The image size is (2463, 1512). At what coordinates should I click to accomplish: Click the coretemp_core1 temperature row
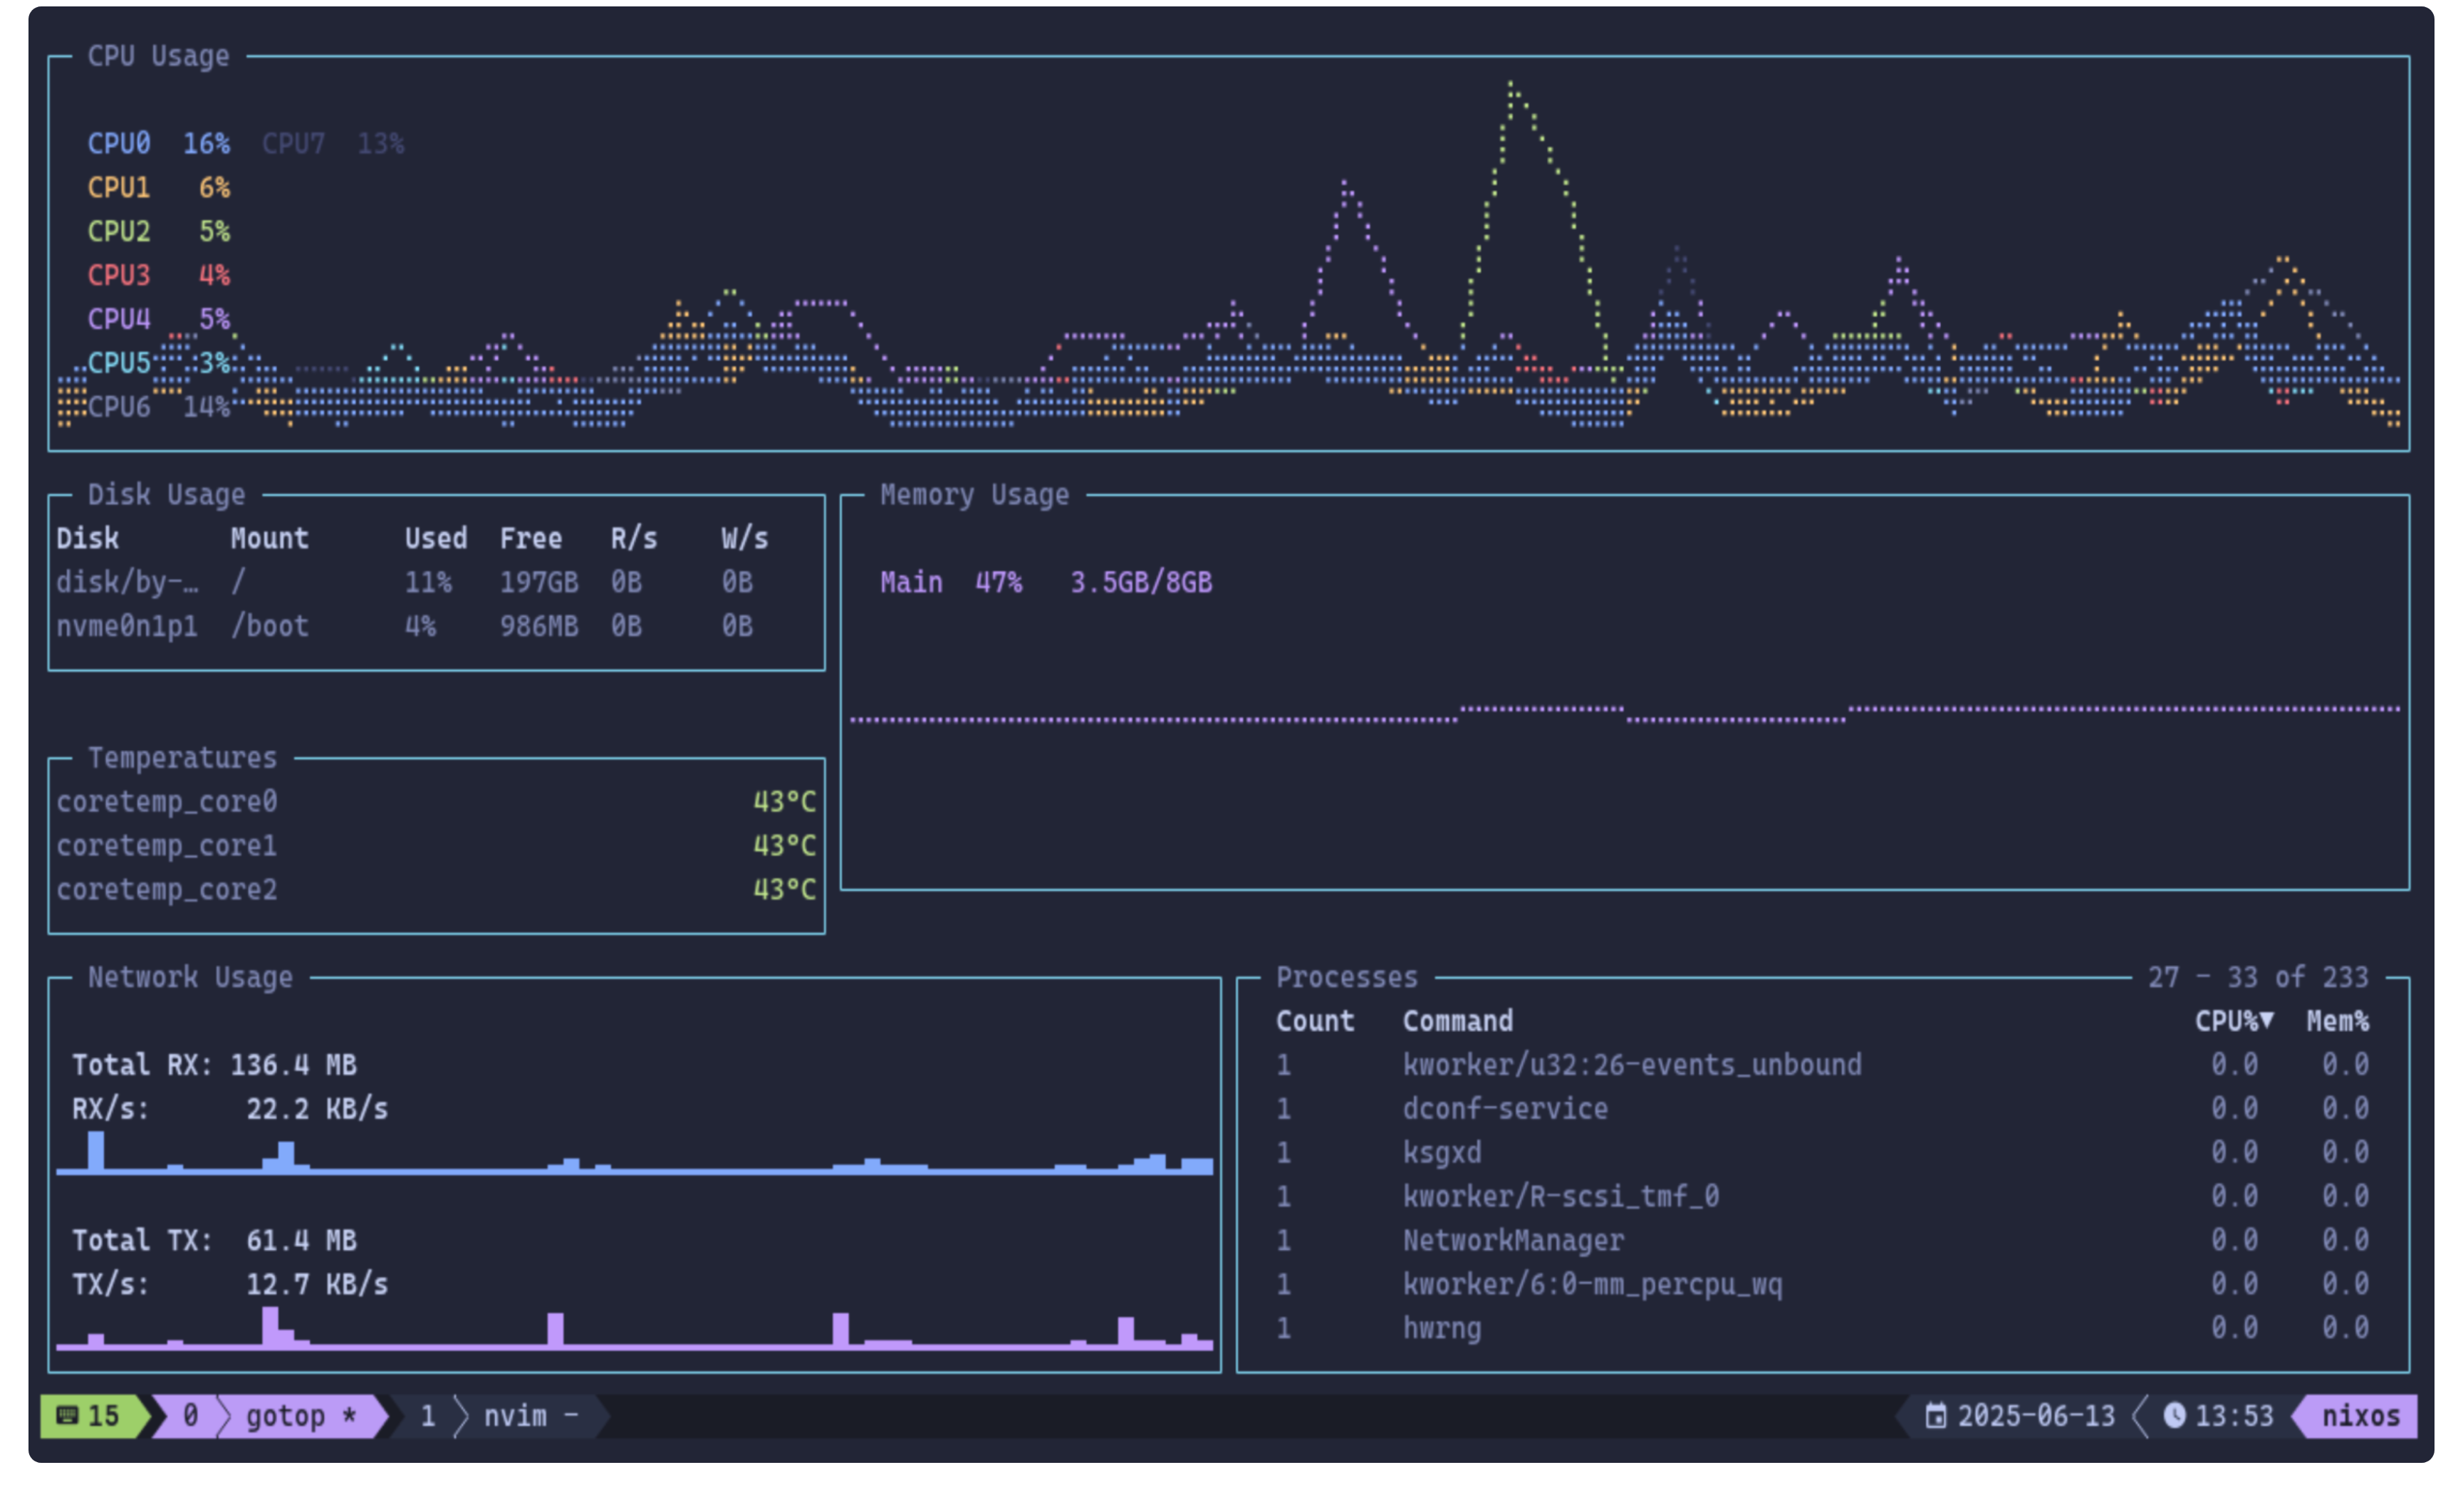[436, 845]
